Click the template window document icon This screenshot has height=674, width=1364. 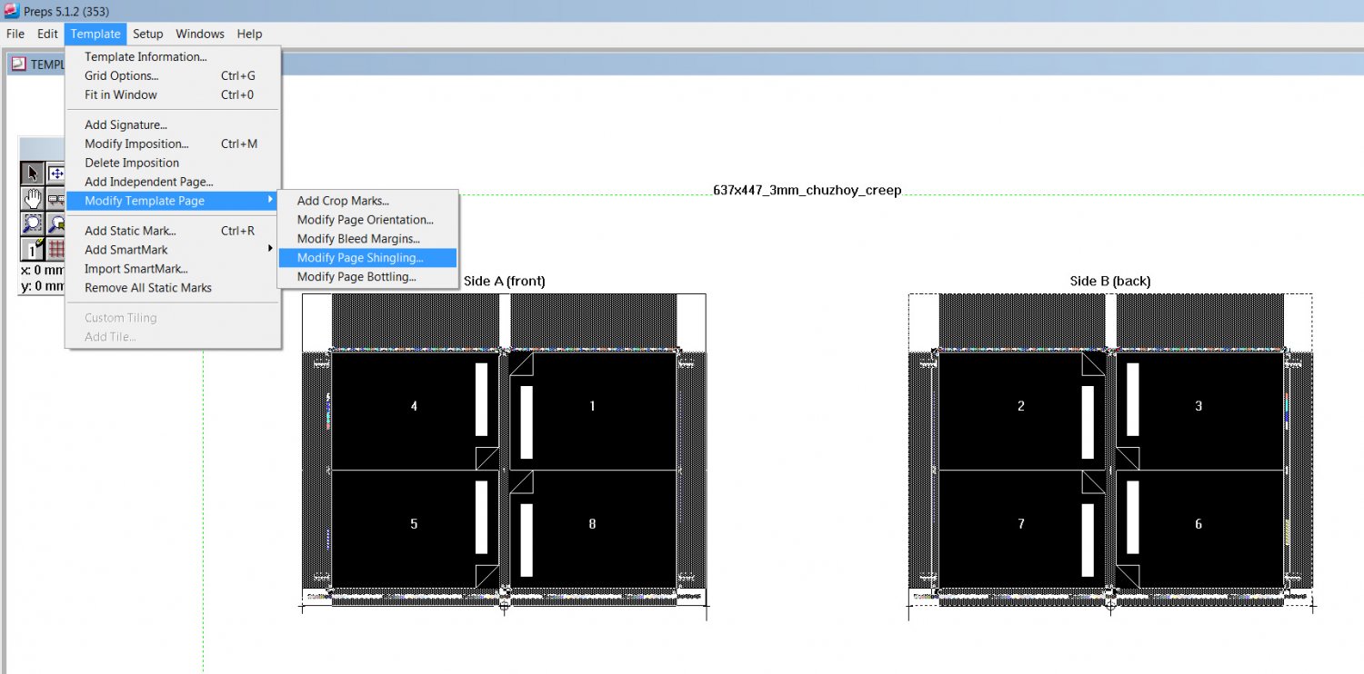[x=18, y=64]
